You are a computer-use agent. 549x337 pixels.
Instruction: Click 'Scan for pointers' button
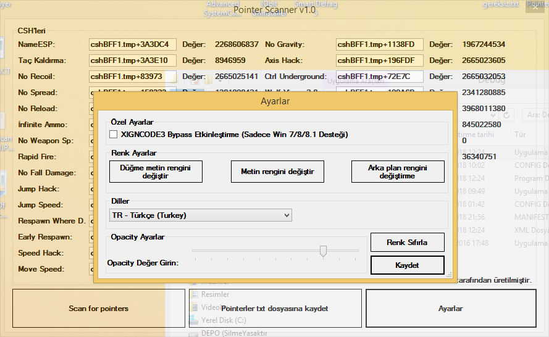pyautogui.click(x=99, y=309)
